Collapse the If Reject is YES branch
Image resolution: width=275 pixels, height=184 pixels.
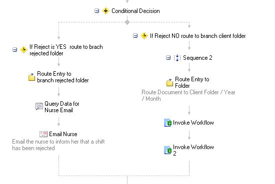click(x=15, y=50)
